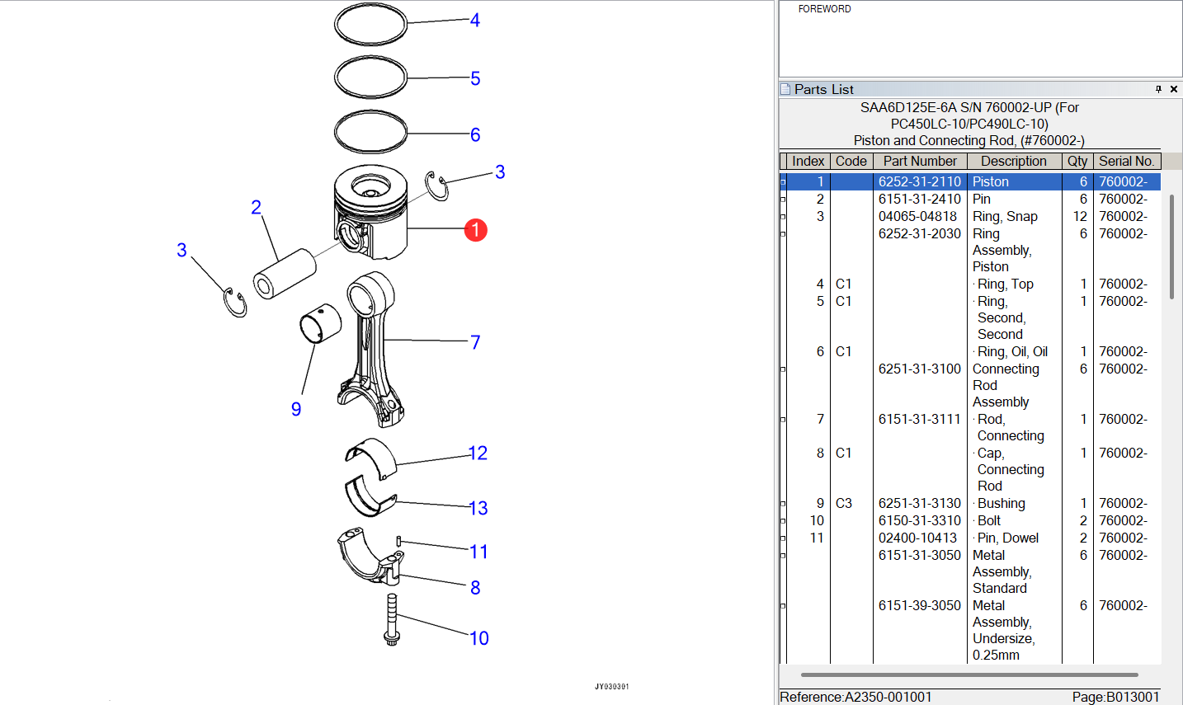Select callout 4 for the top ring

pyautogui.click(x=475, y=21)
